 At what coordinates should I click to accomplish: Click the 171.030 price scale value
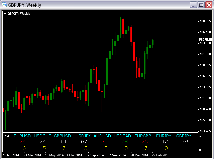click(x=205, y=98)
